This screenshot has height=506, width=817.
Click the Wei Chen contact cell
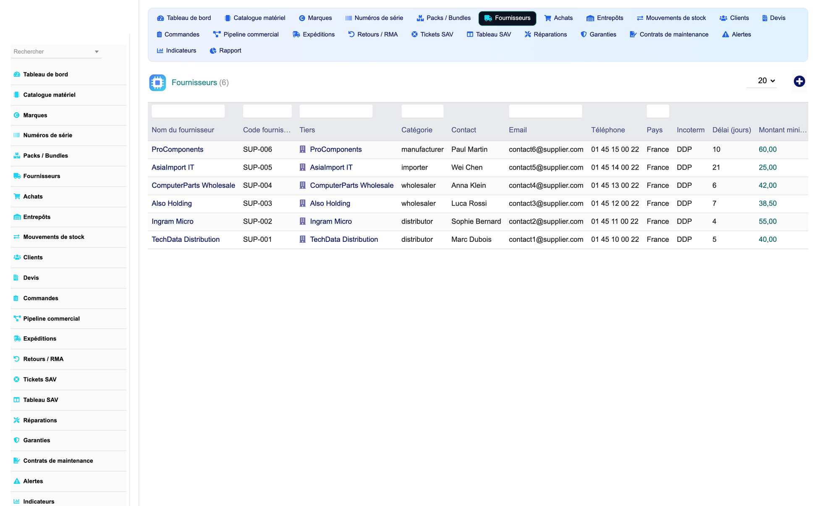pyautogui.click(x=466, y=167)
